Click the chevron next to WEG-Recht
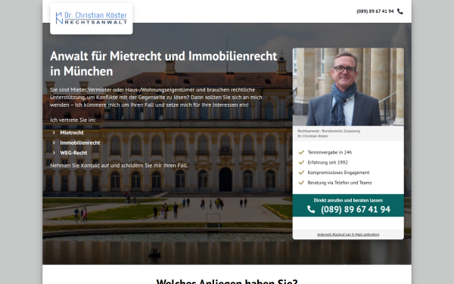The height and width of the screenshot is (284, 454). point(54,153)
